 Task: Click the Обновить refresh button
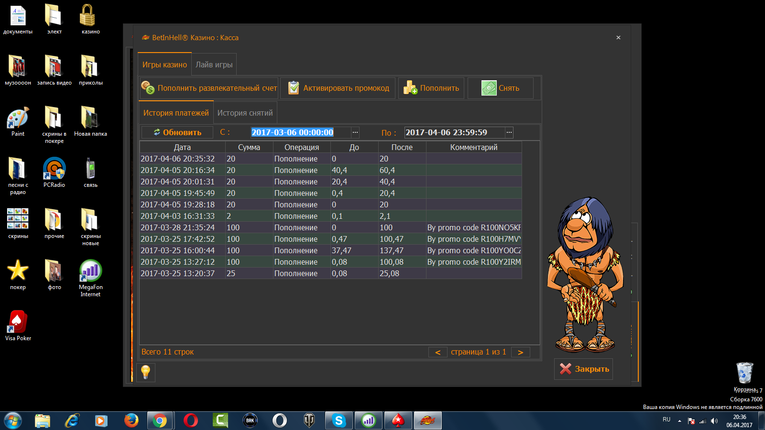(x=177, y=132)
